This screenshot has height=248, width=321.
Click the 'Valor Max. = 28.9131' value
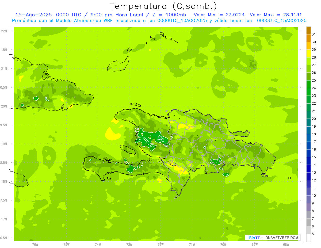276,15
